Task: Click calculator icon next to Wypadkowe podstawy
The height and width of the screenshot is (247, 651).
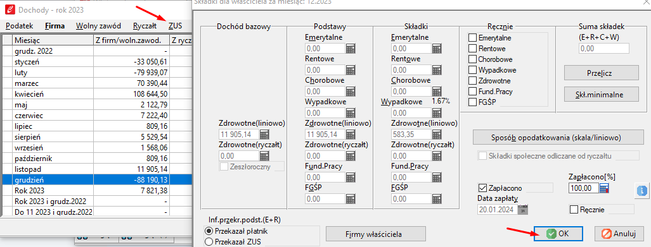Action: [x=351, y=112]
